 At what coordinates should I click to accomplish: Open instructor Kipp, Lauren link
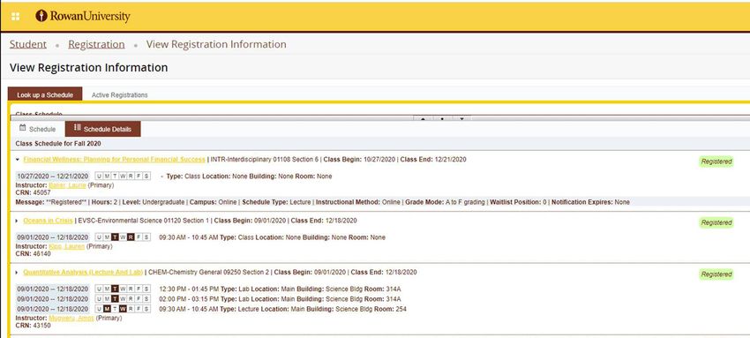tap(66, 247)
